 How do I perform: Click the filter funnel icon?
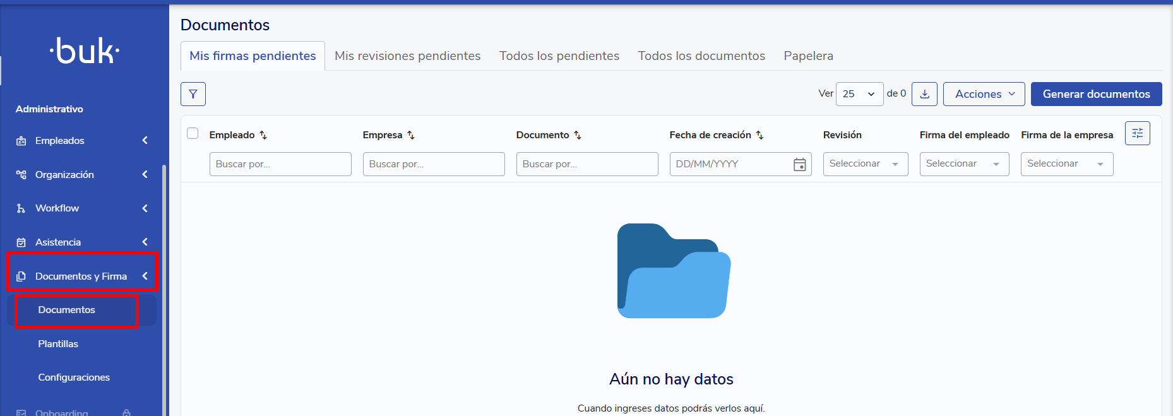point(193,94)
